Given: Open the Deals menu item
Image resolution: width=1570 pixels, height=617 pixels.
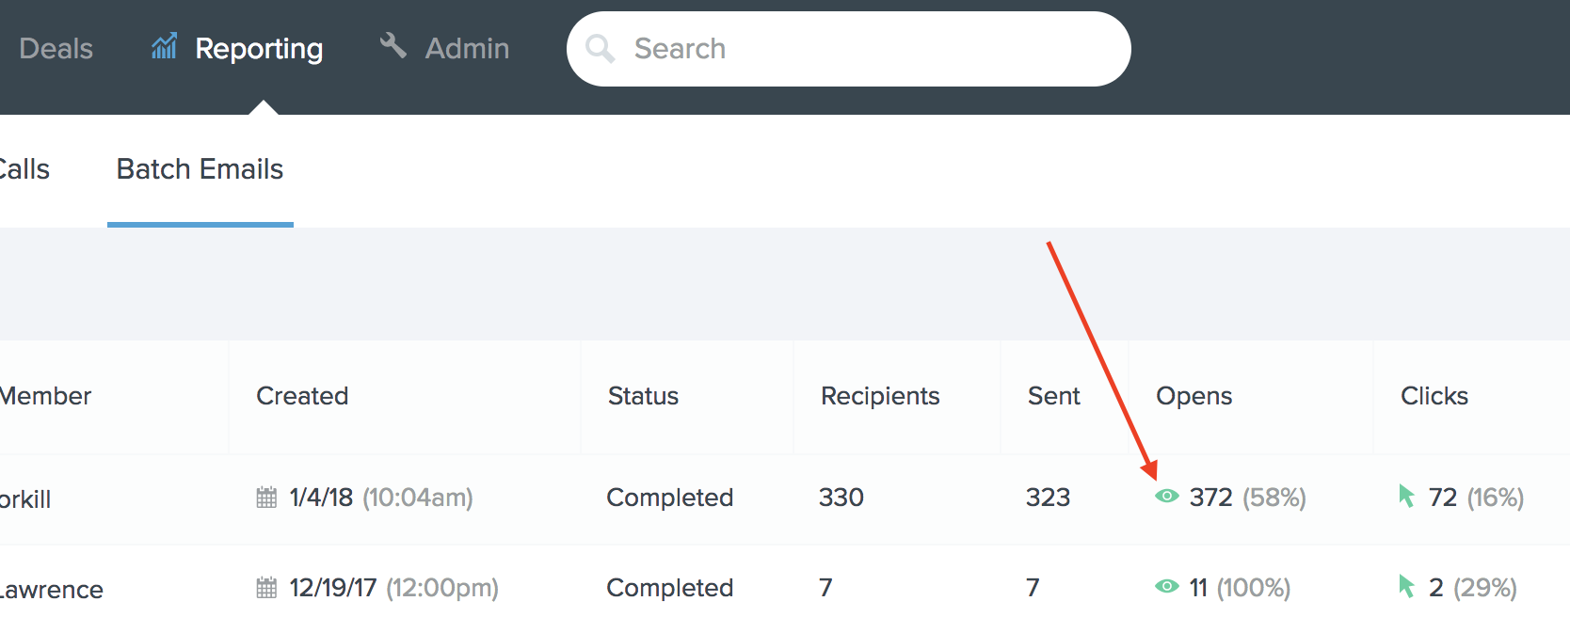Looking at the screenshot, I should click(56, 48).
